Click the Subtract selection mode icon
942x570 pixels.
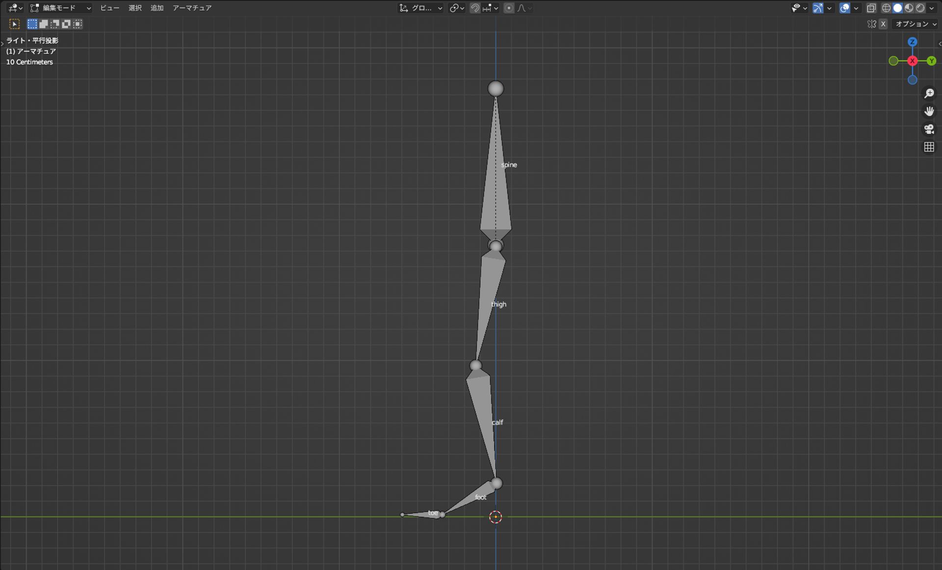(x=55, y=24)
